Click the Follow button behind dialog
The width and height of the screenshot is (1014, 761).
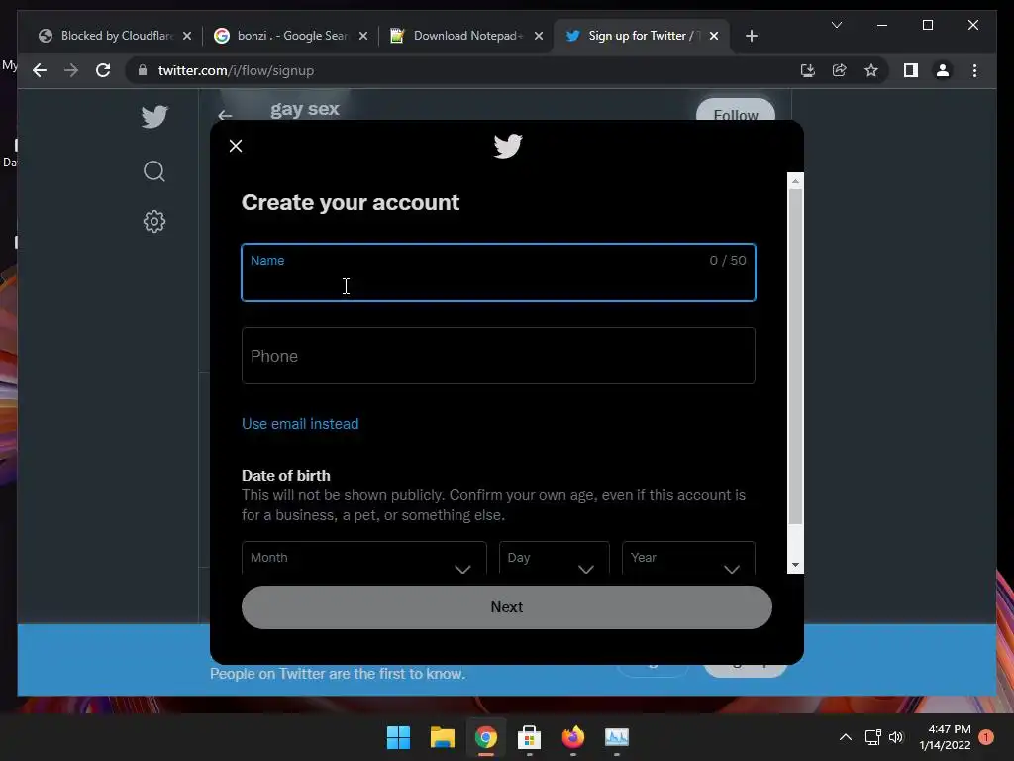(x=736, y=111)
